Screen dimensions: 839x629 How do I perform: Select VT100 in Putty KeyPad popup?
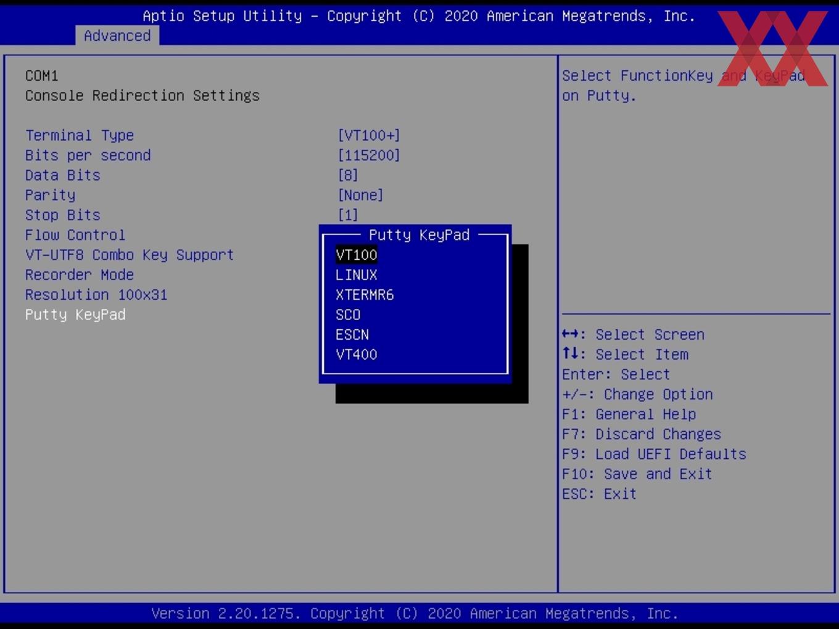pos(357,255)
